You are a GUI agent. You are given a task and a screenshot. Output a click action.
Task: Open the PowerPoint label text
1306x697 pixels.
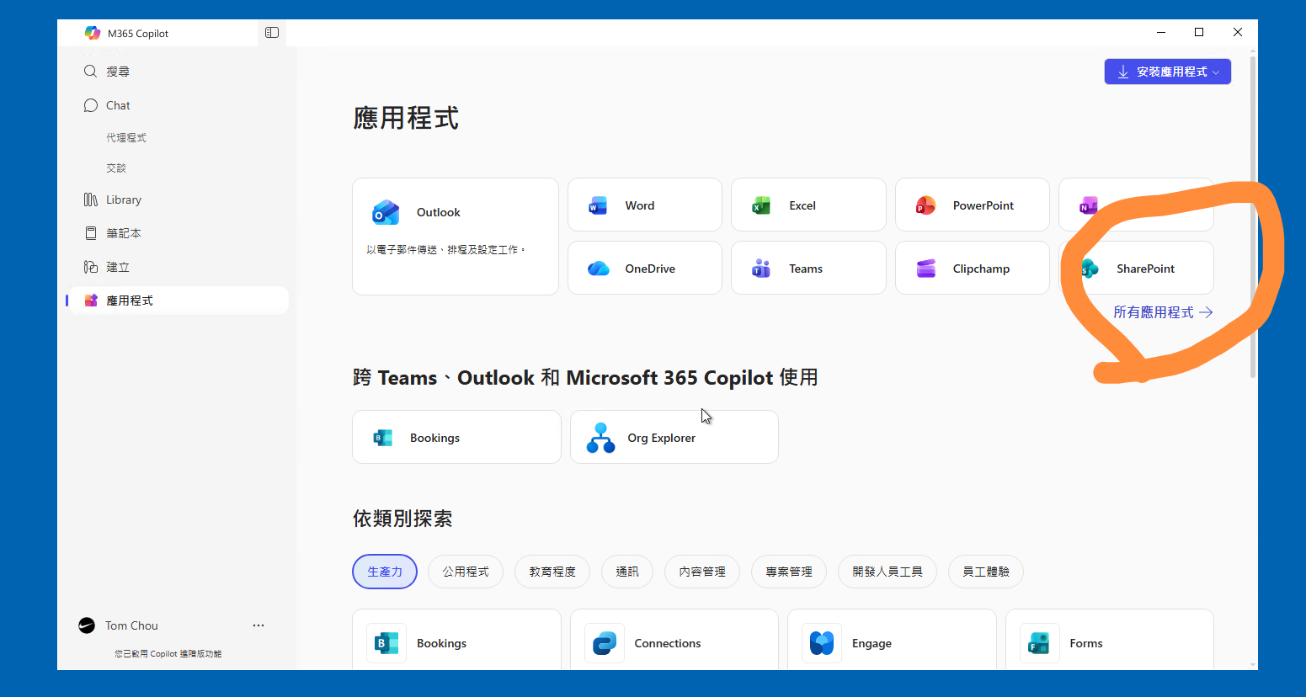pos(983,205)
